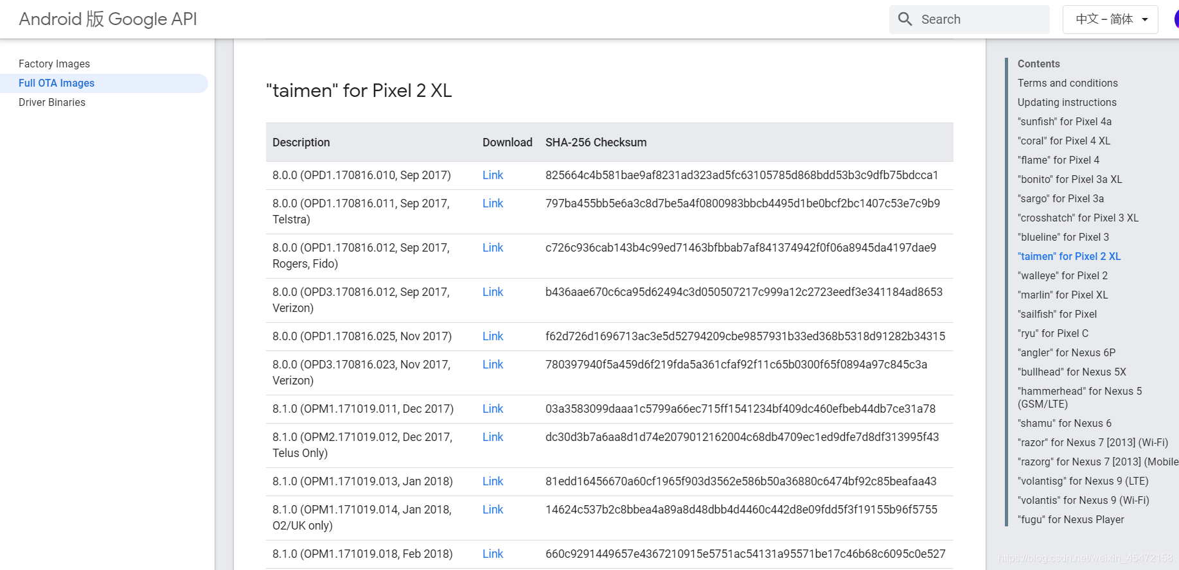1179x570 pixels.
Task: Jump to "sunfish" for Pixel 4a
Action: (x=1065, y=121)
